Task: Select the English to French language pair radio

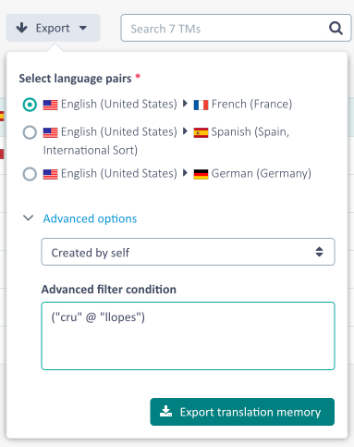Action: tap(30, 105)
